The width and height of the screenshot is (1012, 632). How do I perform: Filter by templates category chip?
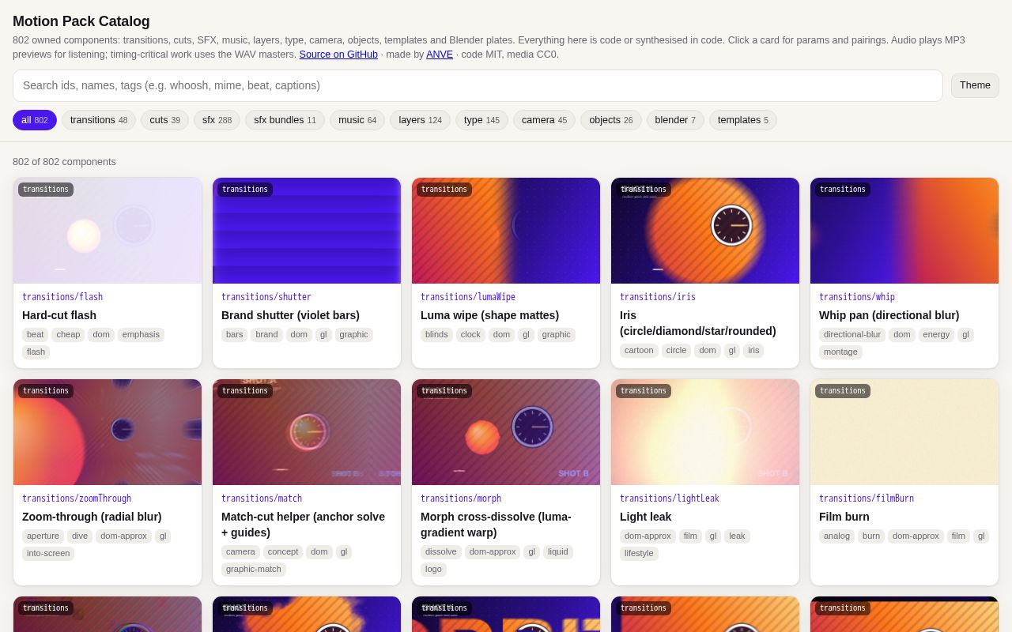coord(743,120)
